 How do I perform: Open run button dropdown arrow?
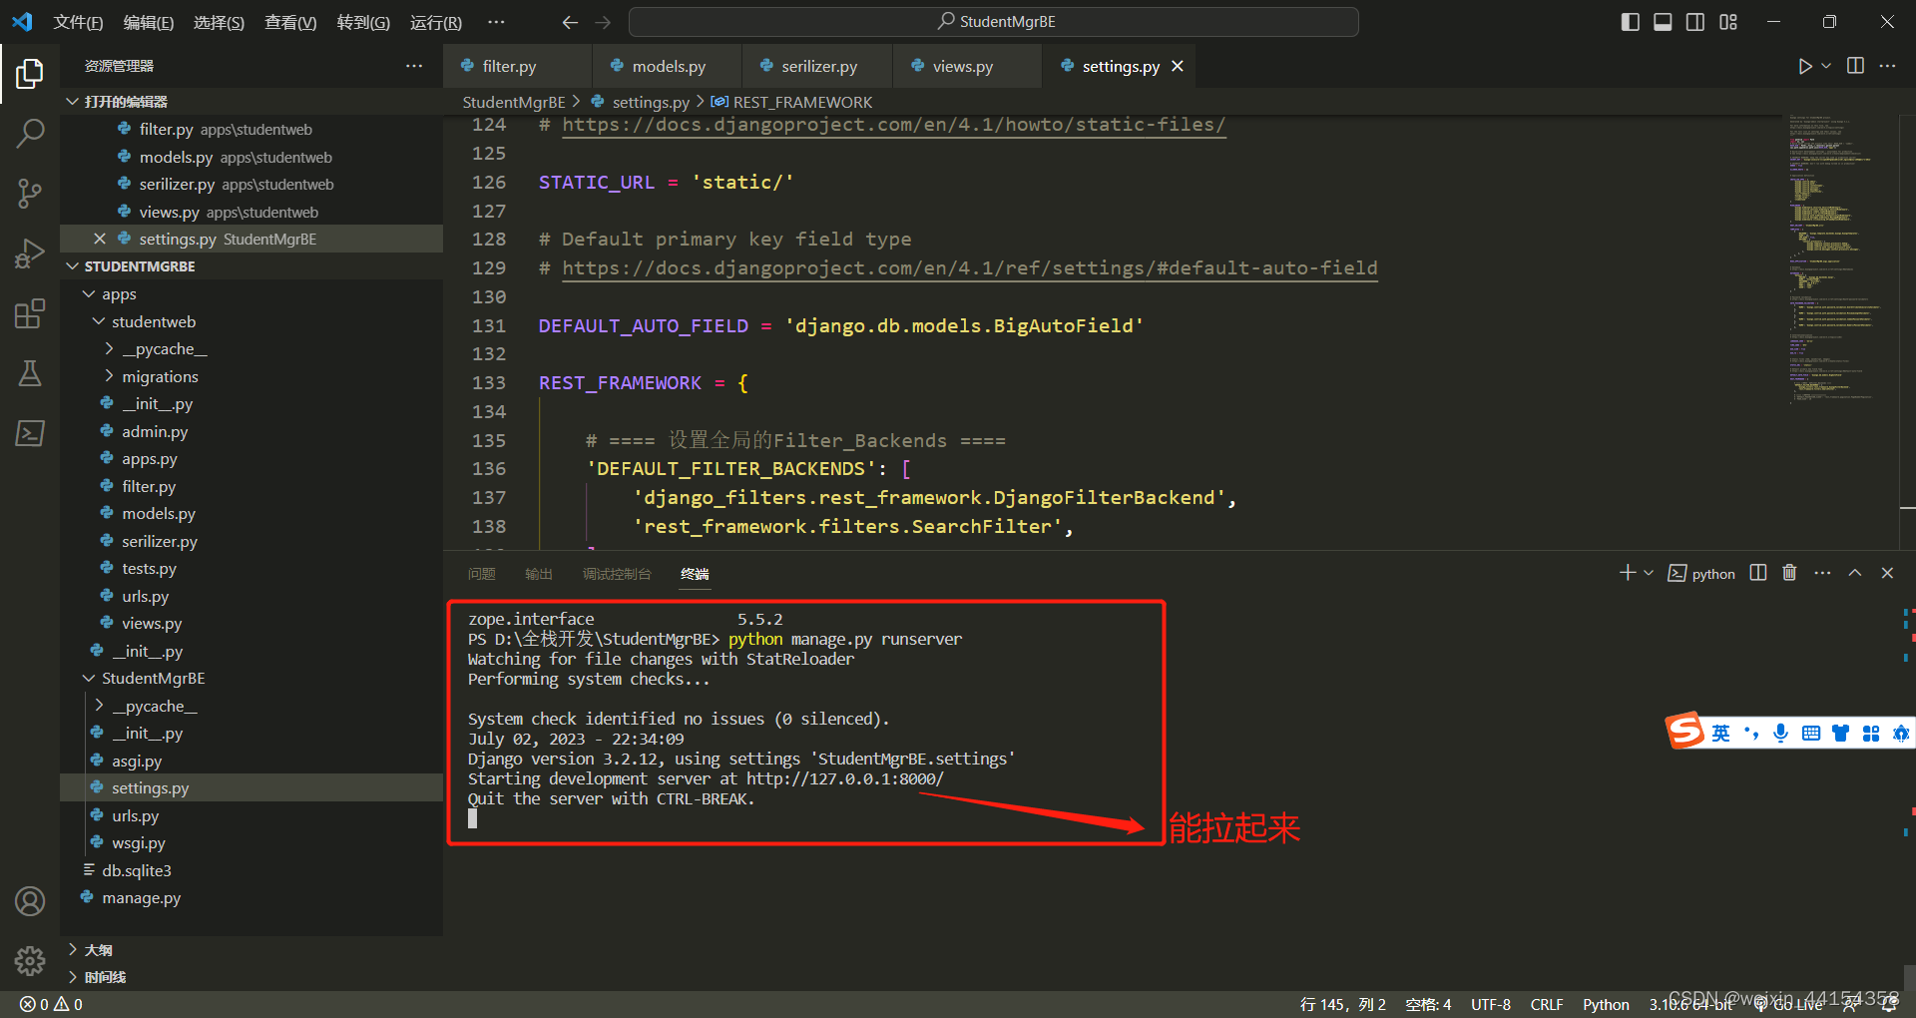point(1826,66)
